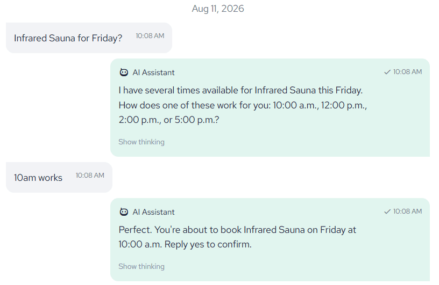The height and width of the screenshot is (285, 439).
Task: Click the AI Assistant name in first reply
Action: (x=153, y=72)
